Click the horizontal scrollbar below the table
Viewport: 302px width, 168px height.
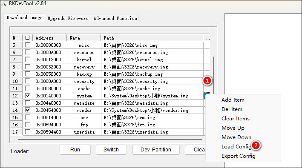[x=110, y=140]
